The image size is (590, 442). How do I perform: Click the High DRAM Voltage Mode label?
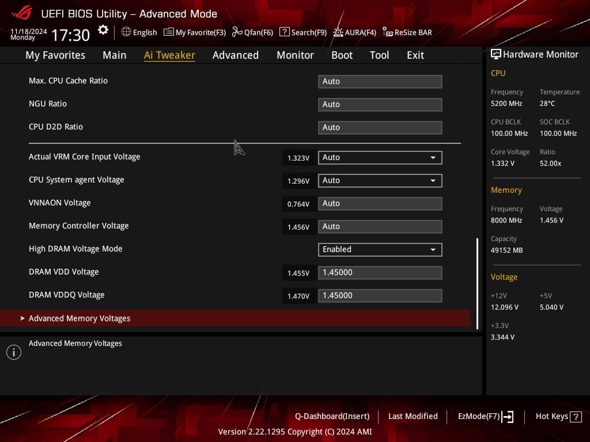coord(75,249)
